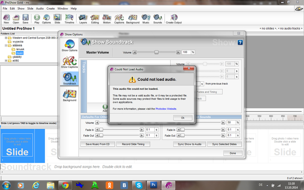Image resolution: width=304 pixels, height=190 pixels.
Task: Select Soundtrack in dialog sidebar
Action: 69,78
